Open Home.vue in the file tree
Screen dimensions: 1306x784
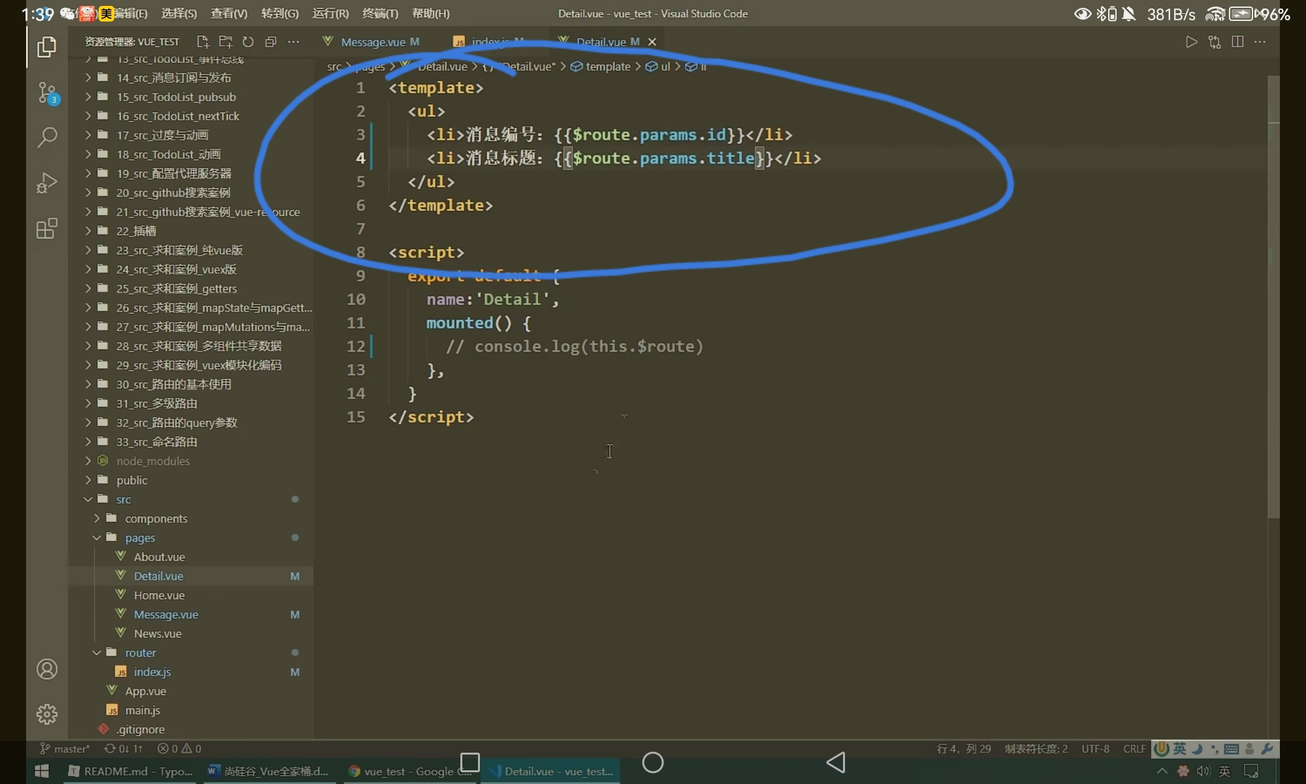click(x=159, y=595)
